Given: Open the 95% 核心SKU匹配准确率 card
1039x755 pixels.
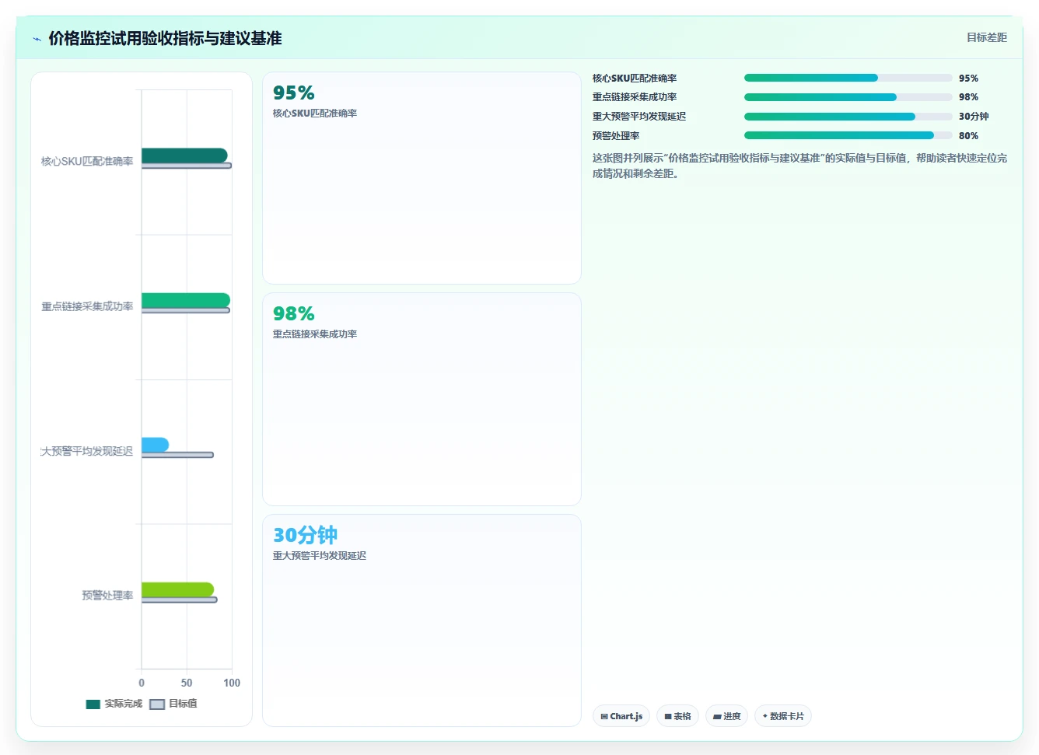Looking at the screenshot, I should pyautogui.click(x=422, y=178).
